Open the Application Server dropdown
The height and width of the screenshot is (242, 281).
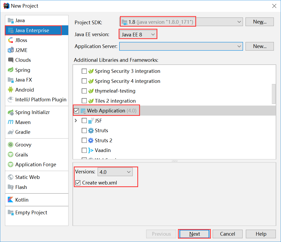coord(181,46)
